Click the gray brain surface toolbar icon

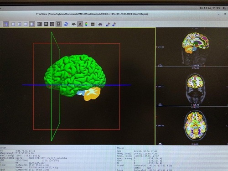74,24
